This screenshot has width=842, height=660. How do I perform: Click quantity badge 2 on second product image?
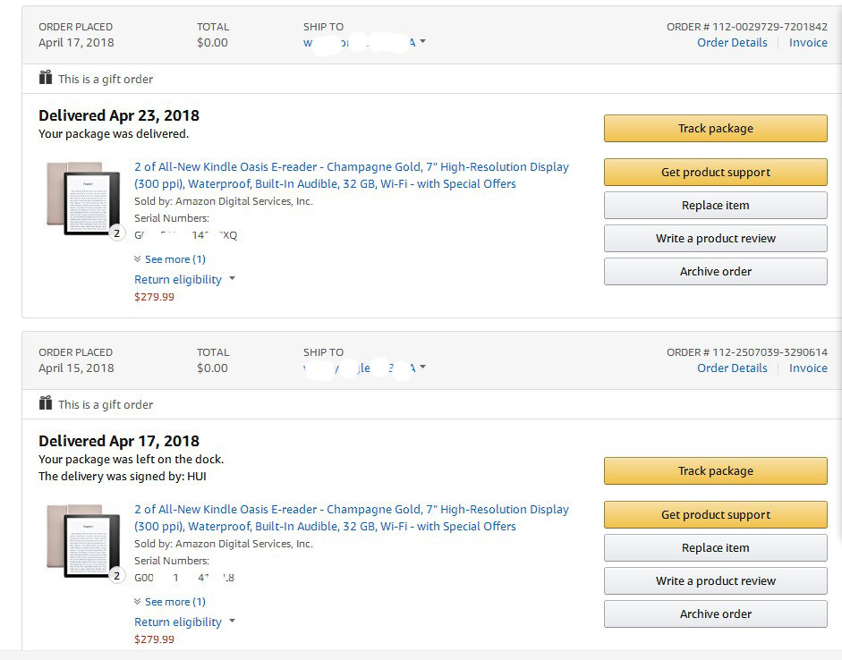pyautogui.click(x=116, y=576)
